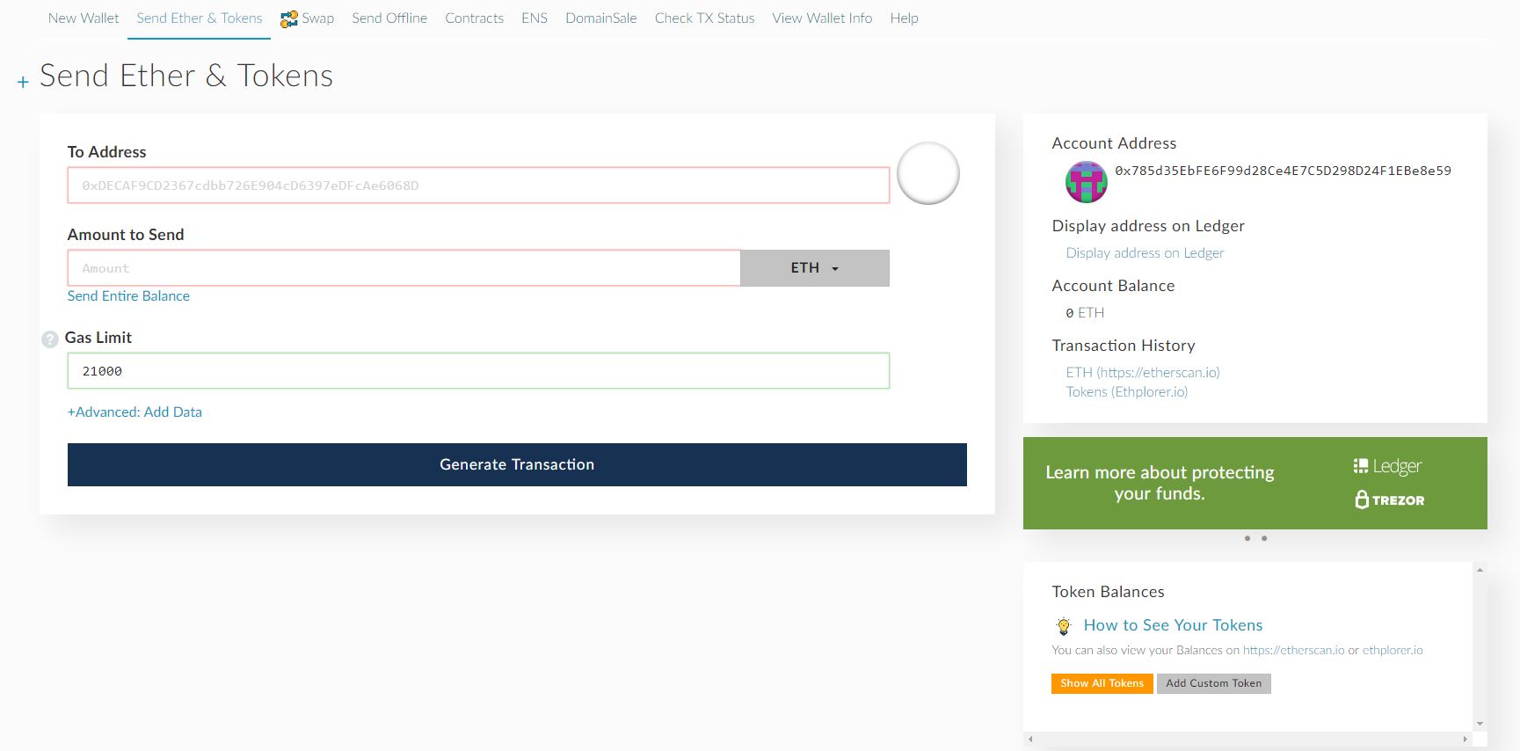The image size is (1520, 751).
Task: Focus the To Address input field
Action: (x=478, y=186)
